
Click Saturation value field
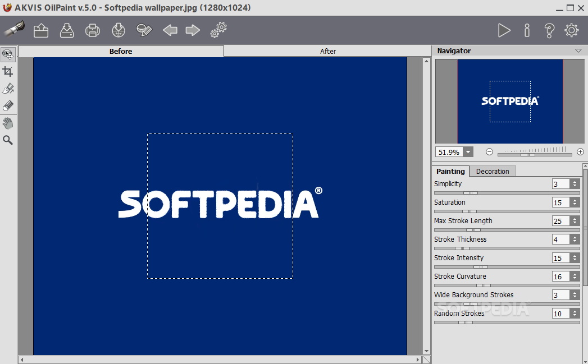point(560,202)
